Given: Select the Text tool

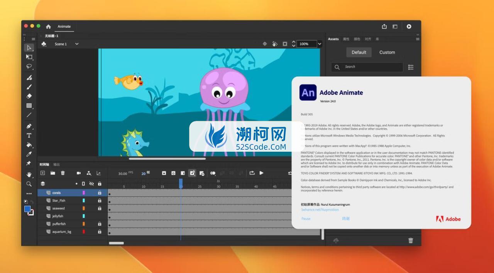Looking at the screenshot, I should coord(29,136).
